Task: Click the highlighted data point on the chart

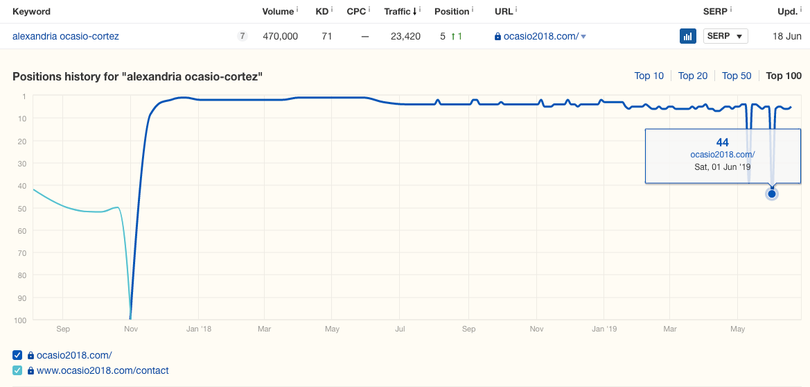Action: (771, 193)
